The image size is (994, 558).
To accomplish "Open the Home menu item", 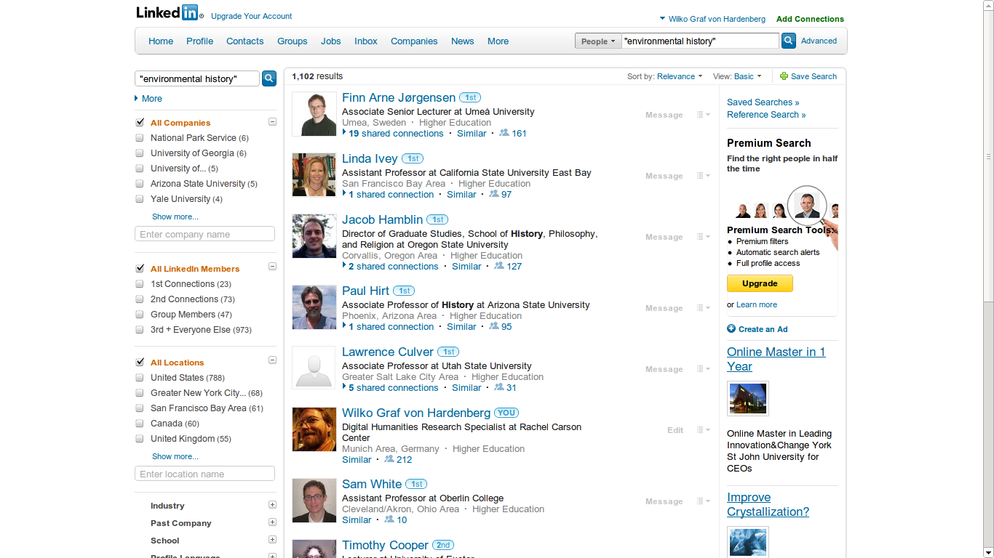I will [161, 41].
